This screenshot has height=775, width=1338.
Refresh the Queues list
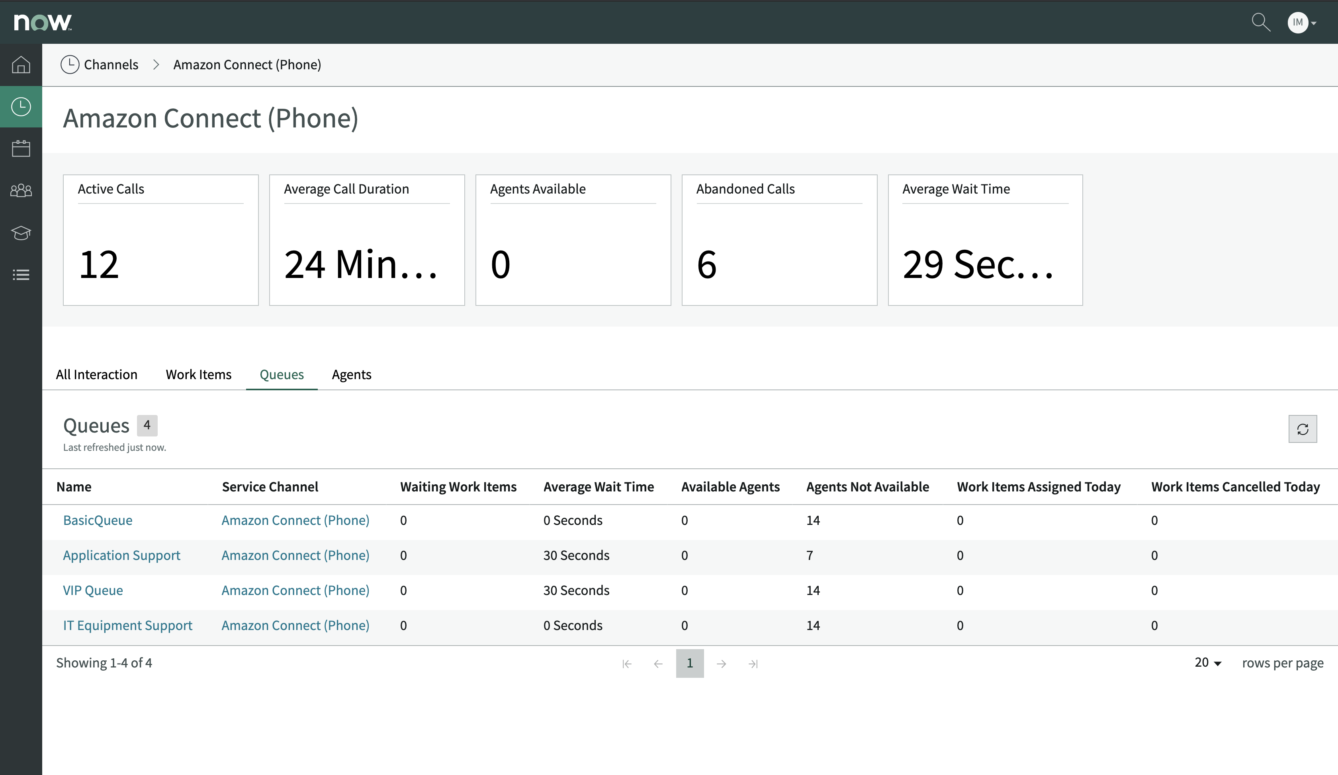click(1303, 429)
